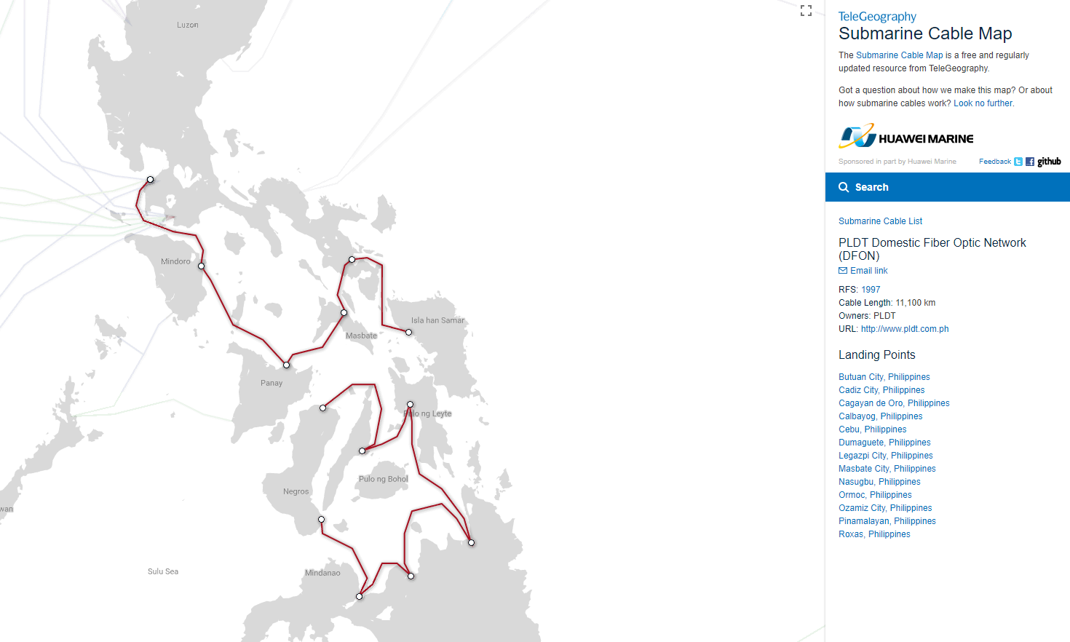Click the 'Masbate' map label
1070x642 pixels.
point(361,336)
